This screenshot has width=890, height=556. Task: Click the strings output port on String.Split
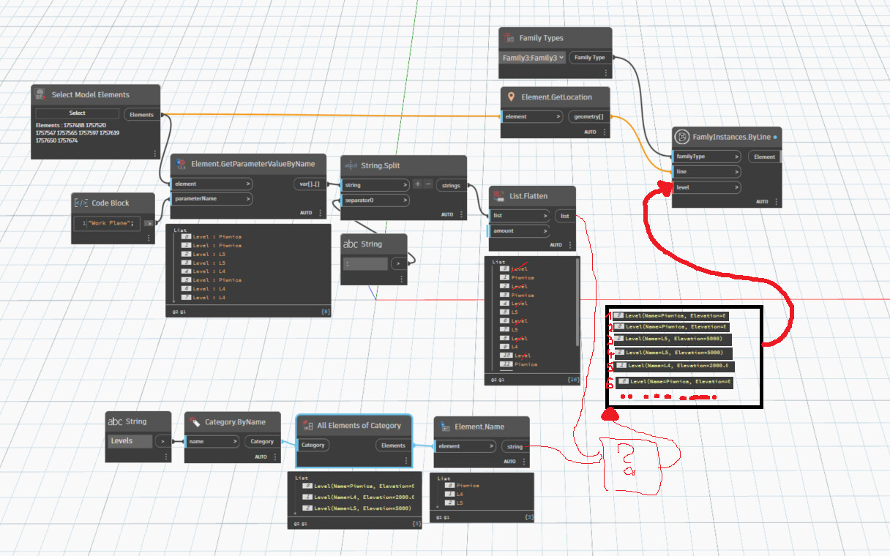(451, 185)
